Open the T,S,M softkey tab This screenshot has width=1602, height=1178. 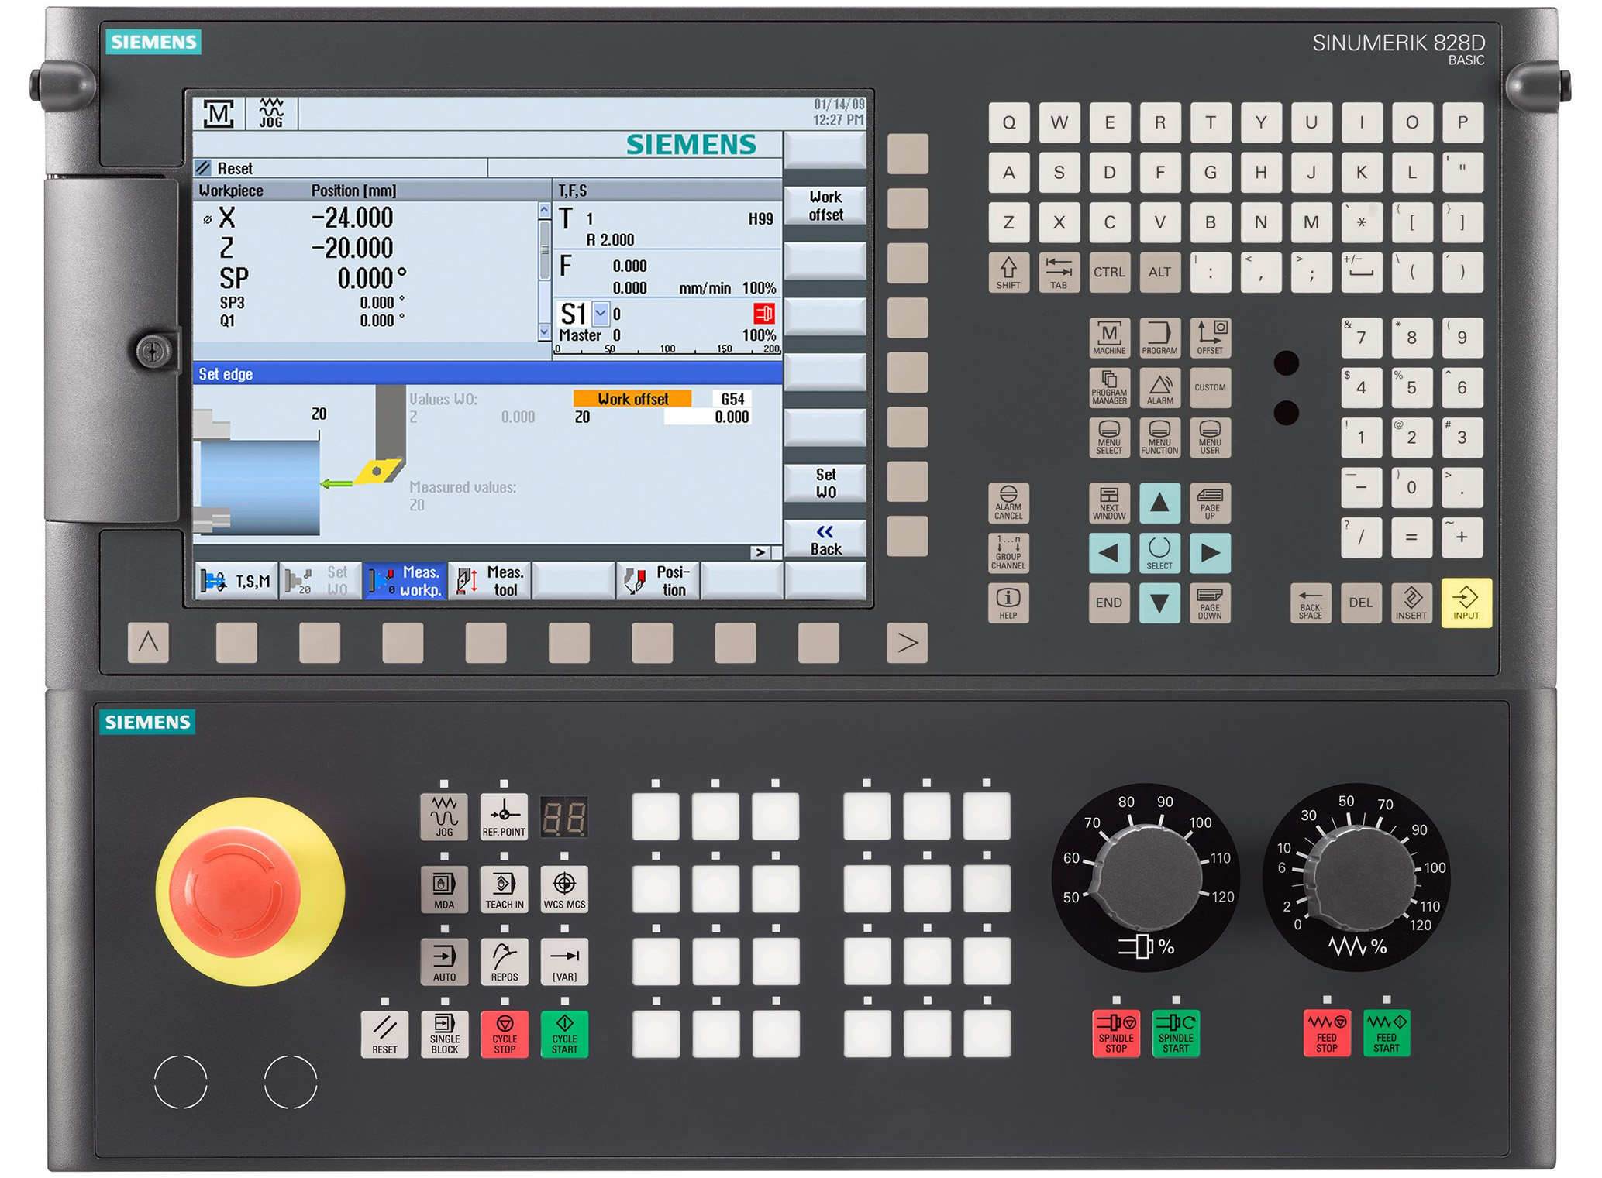pyautogui.click(x=236, y=580)
